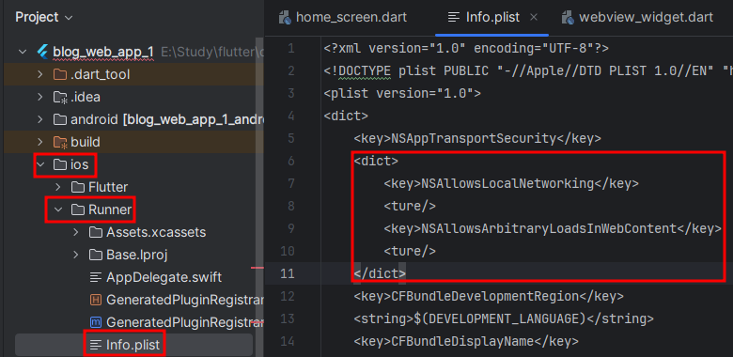The width and height of the screenshot is (733, 357).
Task: Select the ios folder label
Action: coord(80,164)
